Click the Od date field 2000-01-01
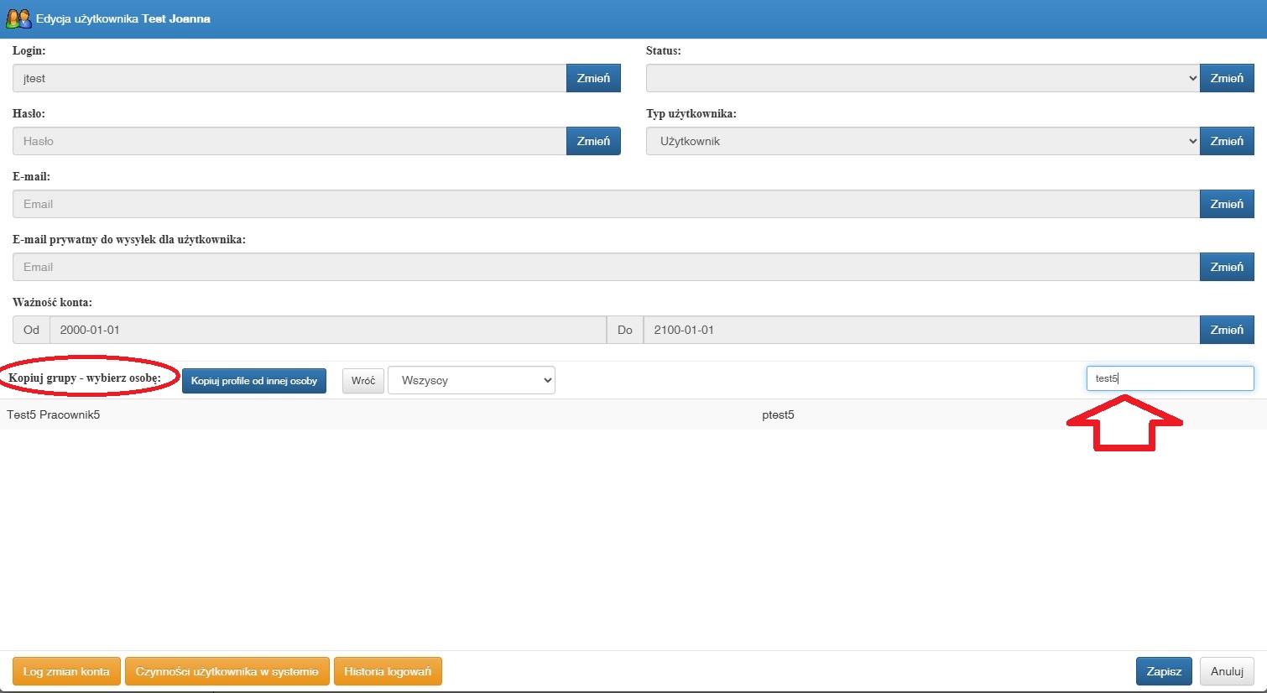The image size is (1267, 693). (x=327, y=330)
